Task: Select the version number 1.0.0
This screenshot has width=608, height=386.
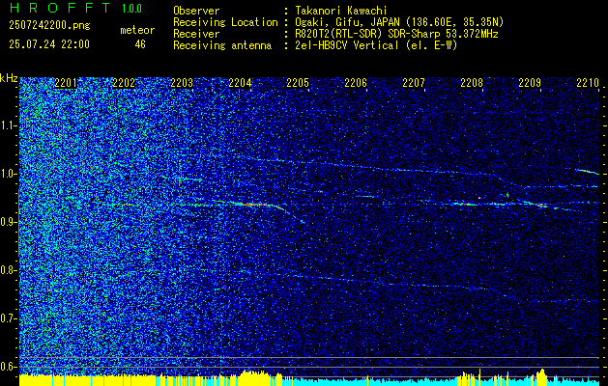Action: click(x=131, y=8)
